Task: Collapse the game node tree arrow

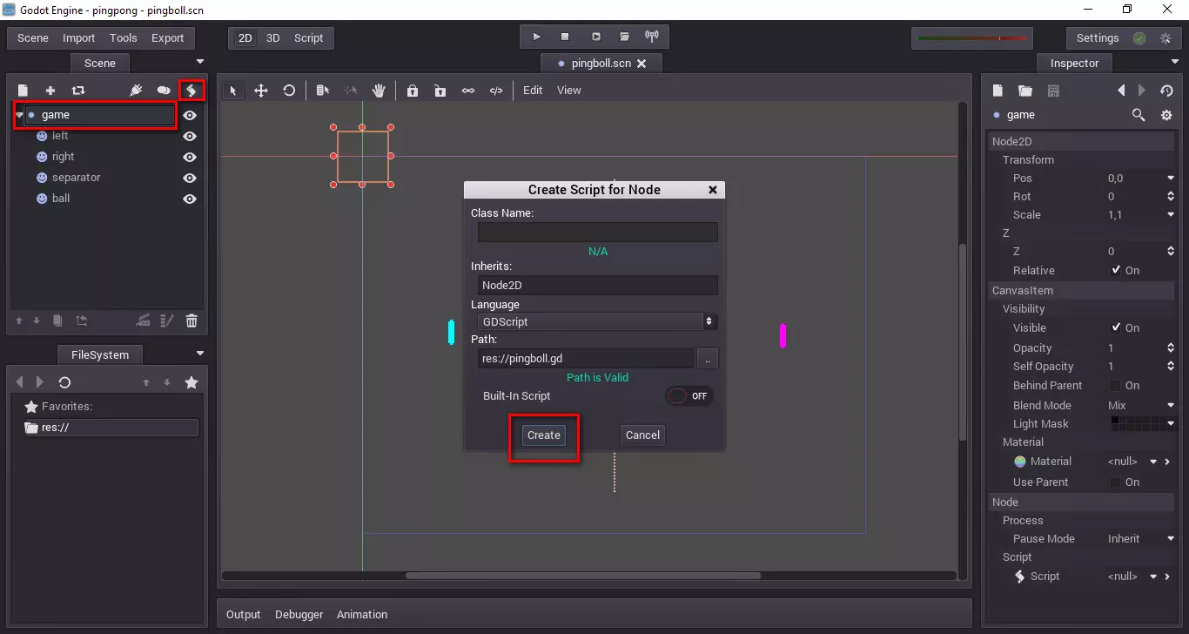Action: 19,115
